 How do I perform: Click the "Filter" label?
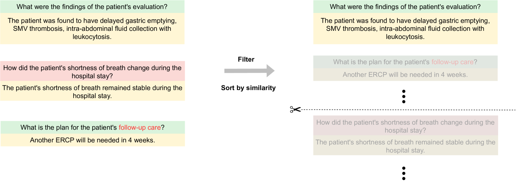click(246, 60)
